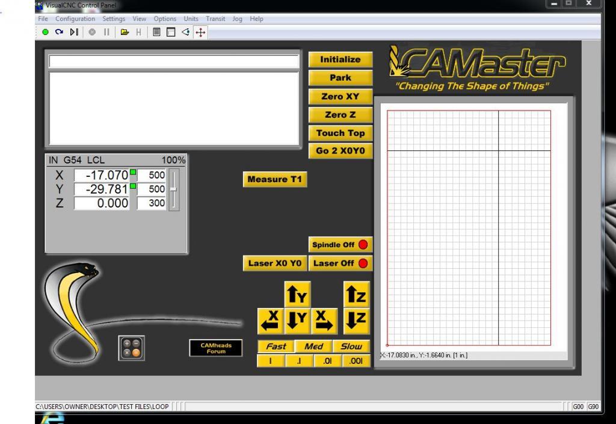The image size is (616, 424).
Task: Click the X coordinate field showing -17.070
Action: [101, 175]
